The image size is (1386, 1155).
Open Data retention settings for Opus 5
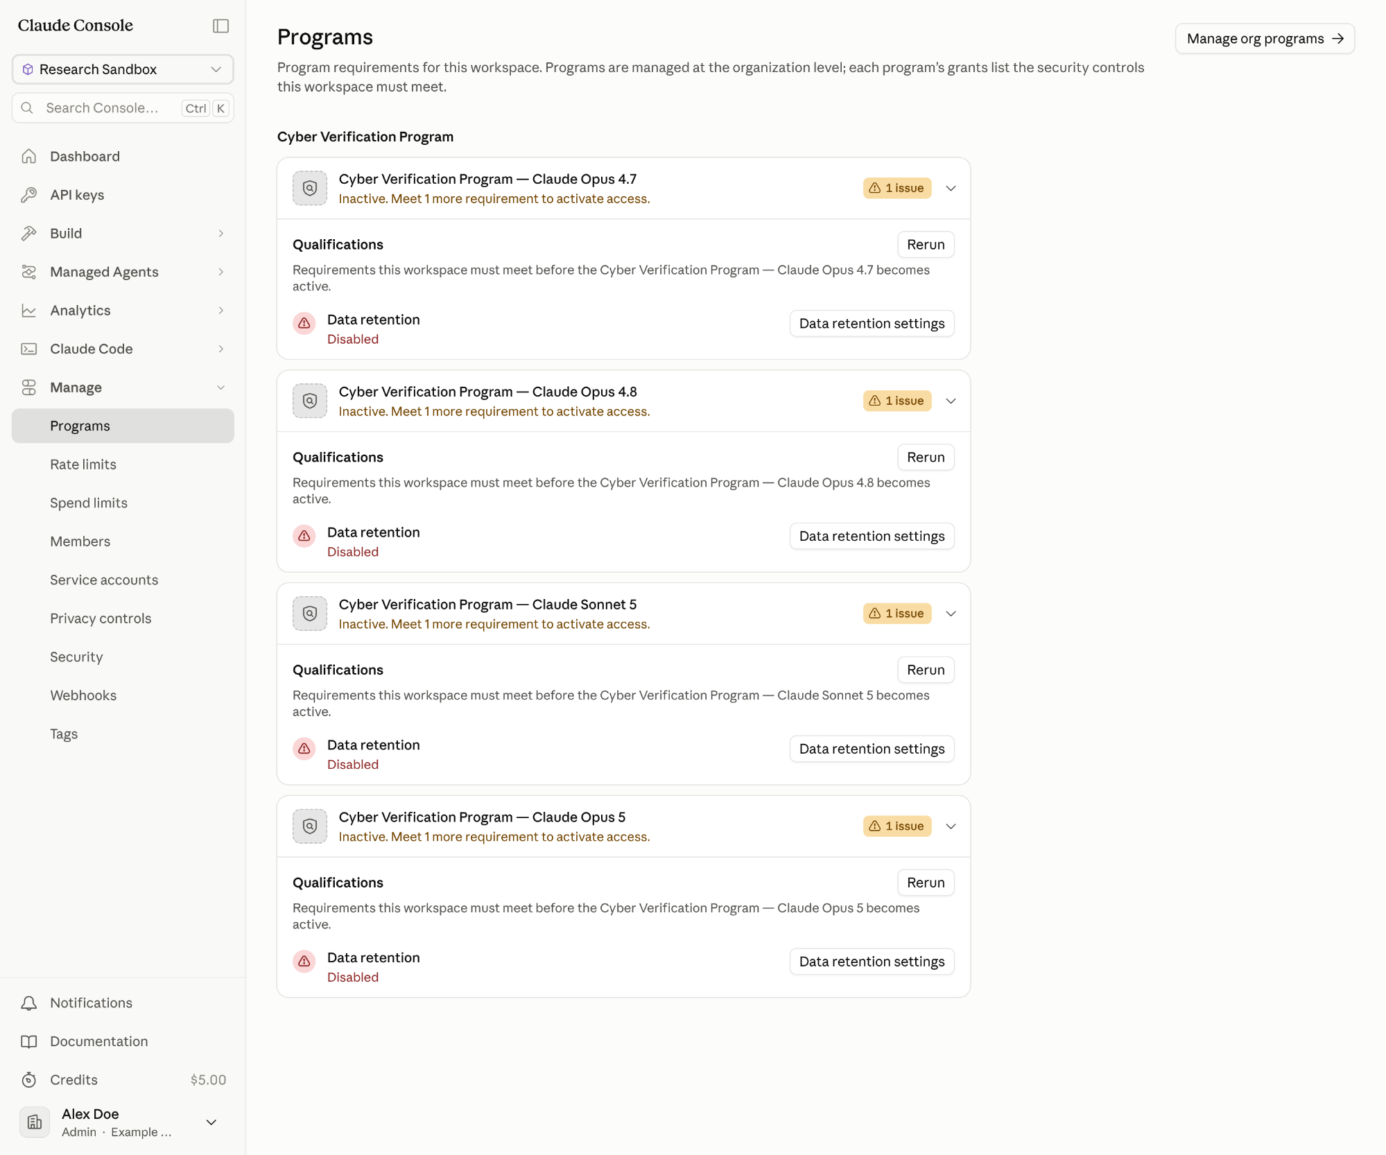[872, 962]
